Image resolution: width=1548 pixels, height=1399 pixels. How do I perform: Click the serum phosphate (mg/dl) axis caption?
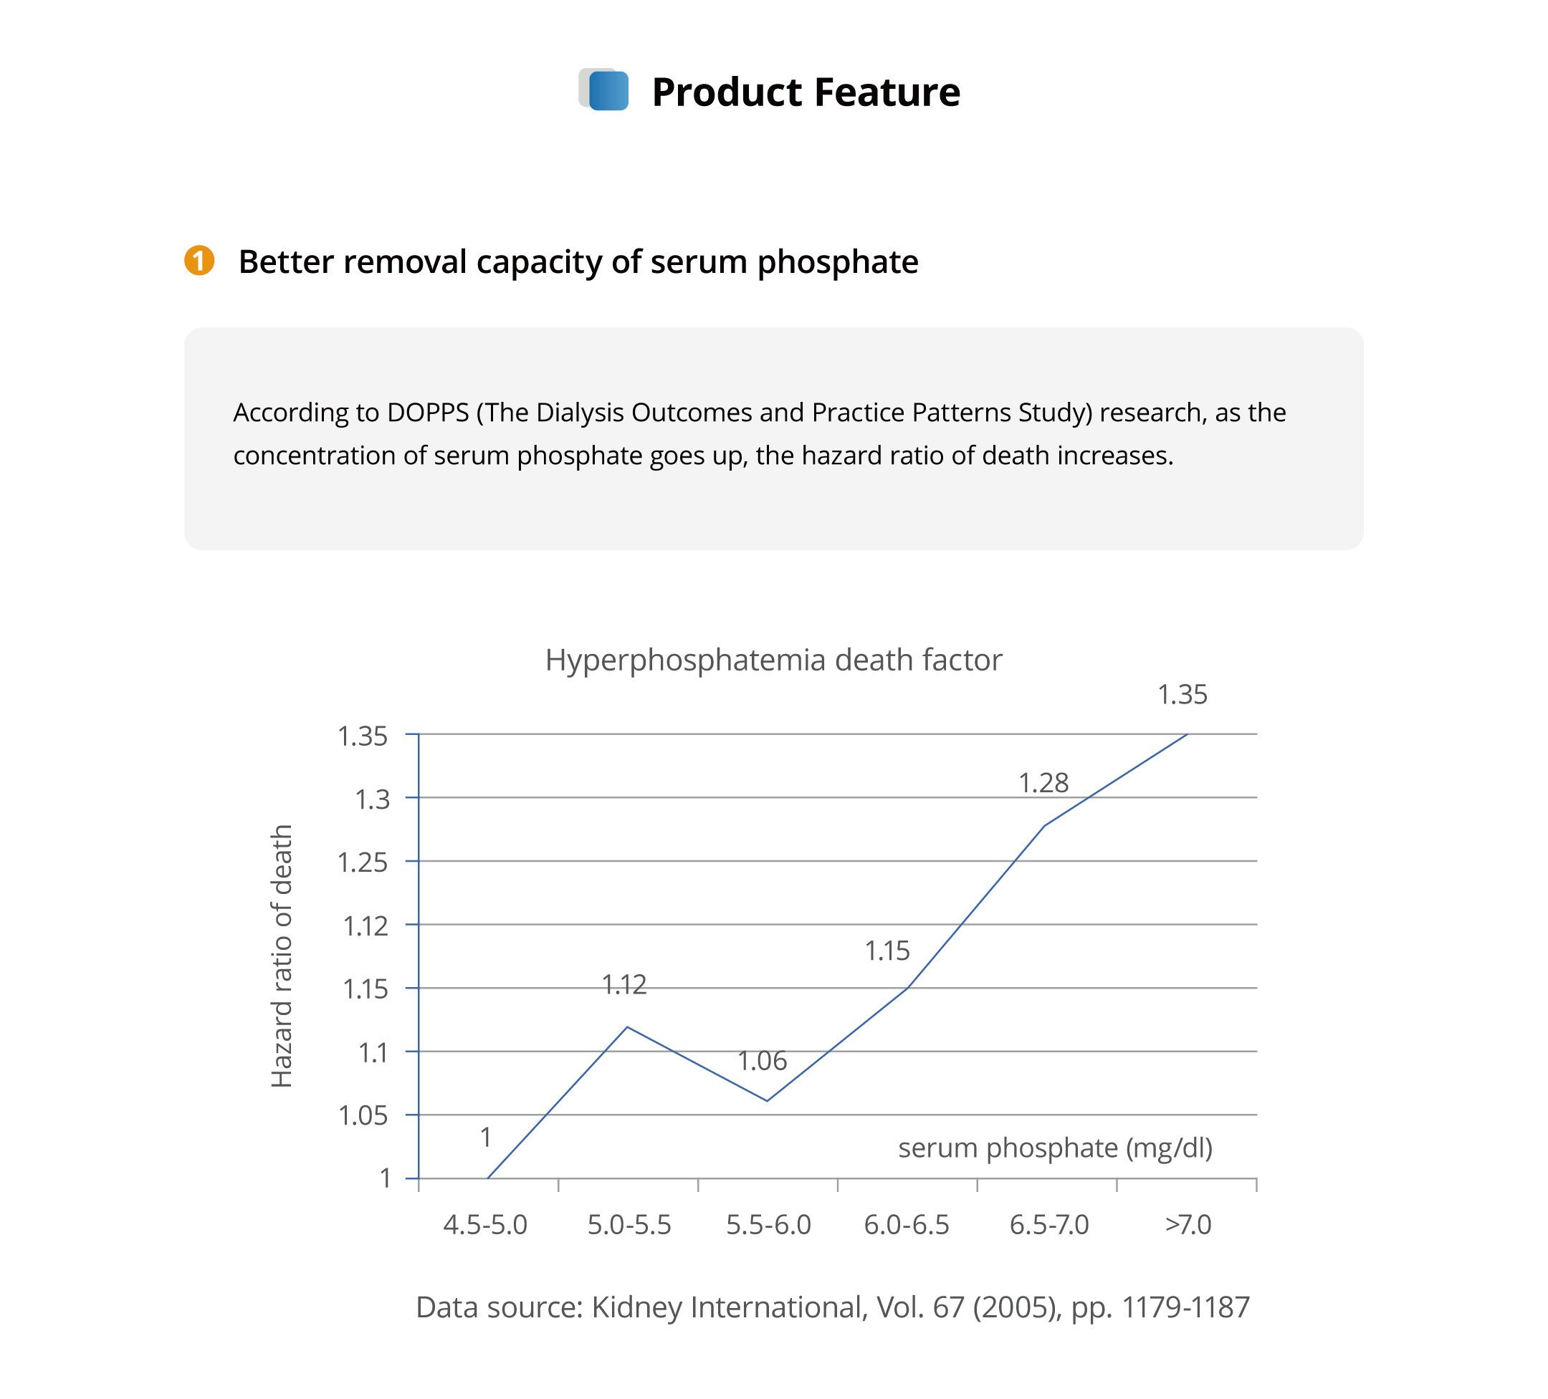pyautogui.click(x=1055, y=1148)
